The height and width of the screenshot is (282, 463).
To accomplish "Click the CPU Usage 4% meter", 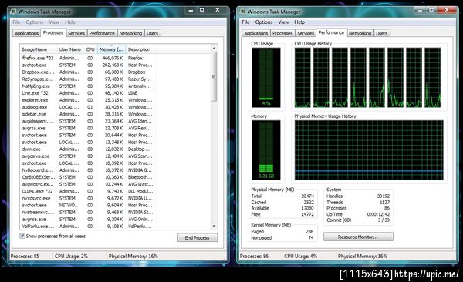I will 266,78.
